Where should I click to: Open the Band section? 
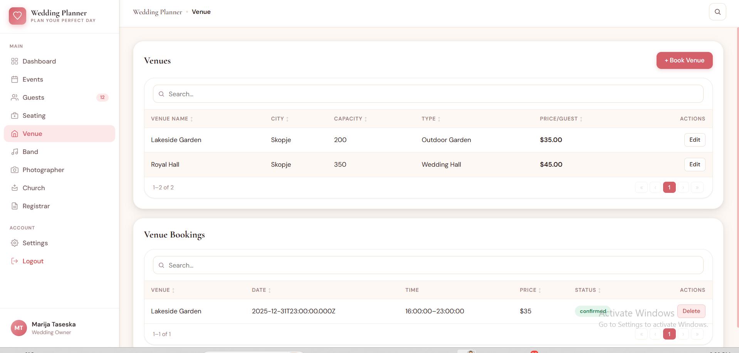(x=30, y=152)
